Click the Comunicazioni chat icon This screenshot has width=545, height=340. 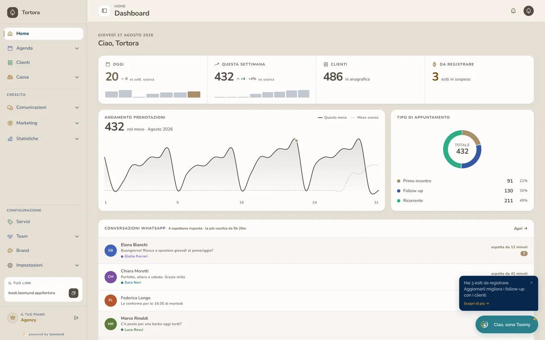coord(10,107)
